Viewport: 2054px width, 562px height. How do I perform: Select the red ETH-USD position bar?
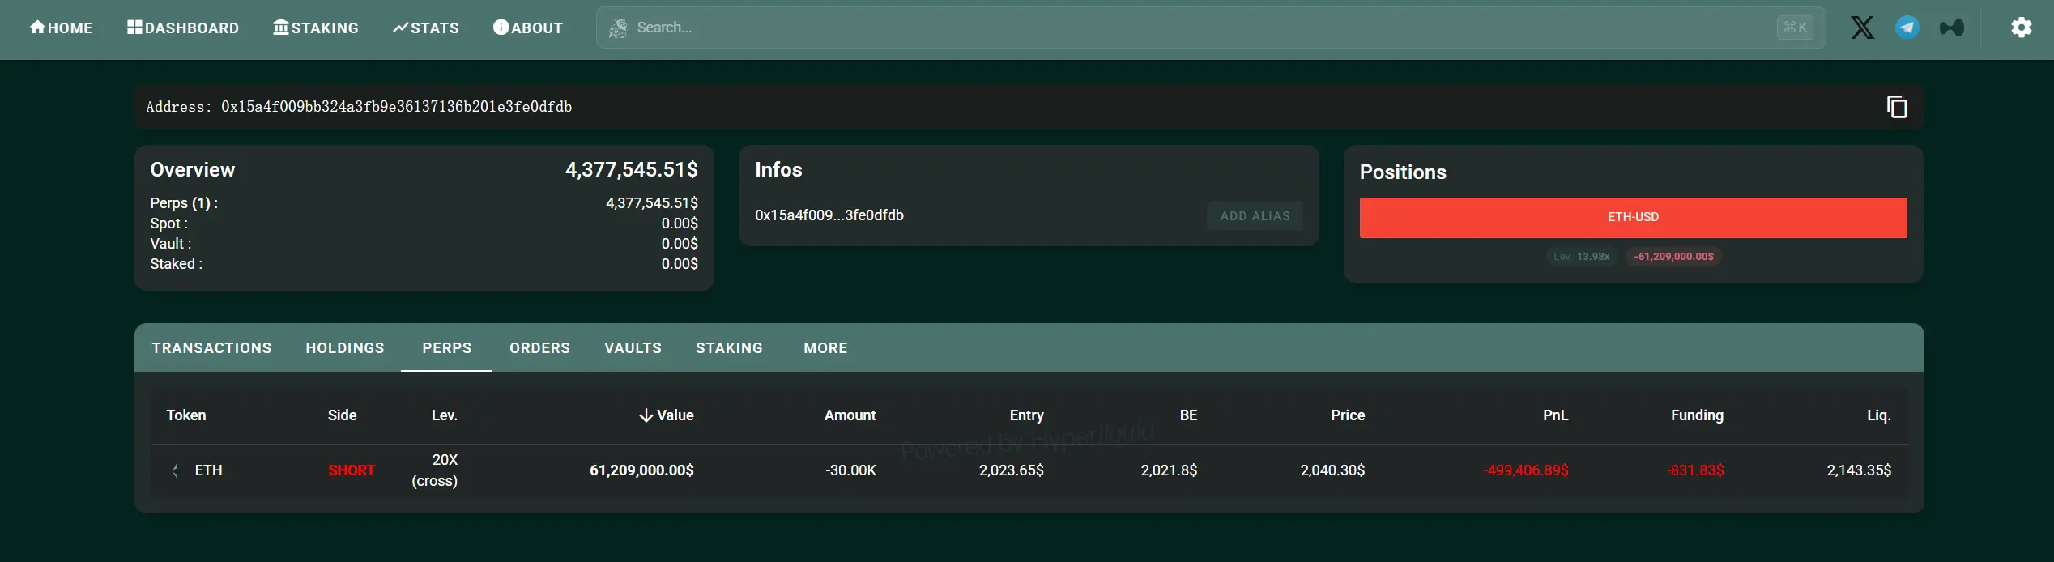coord(1633,217)
